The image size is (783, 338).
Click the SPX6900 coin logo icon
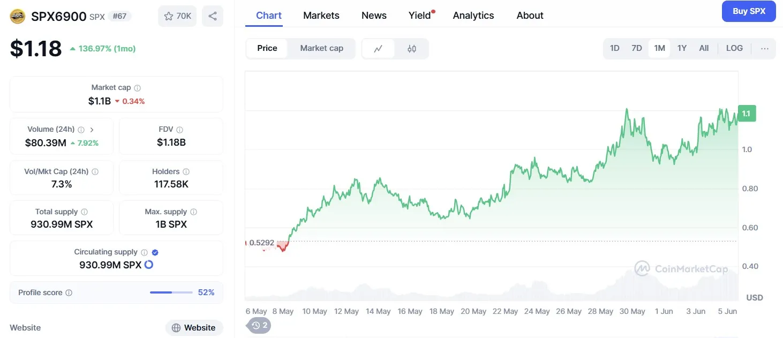(18, 17)
